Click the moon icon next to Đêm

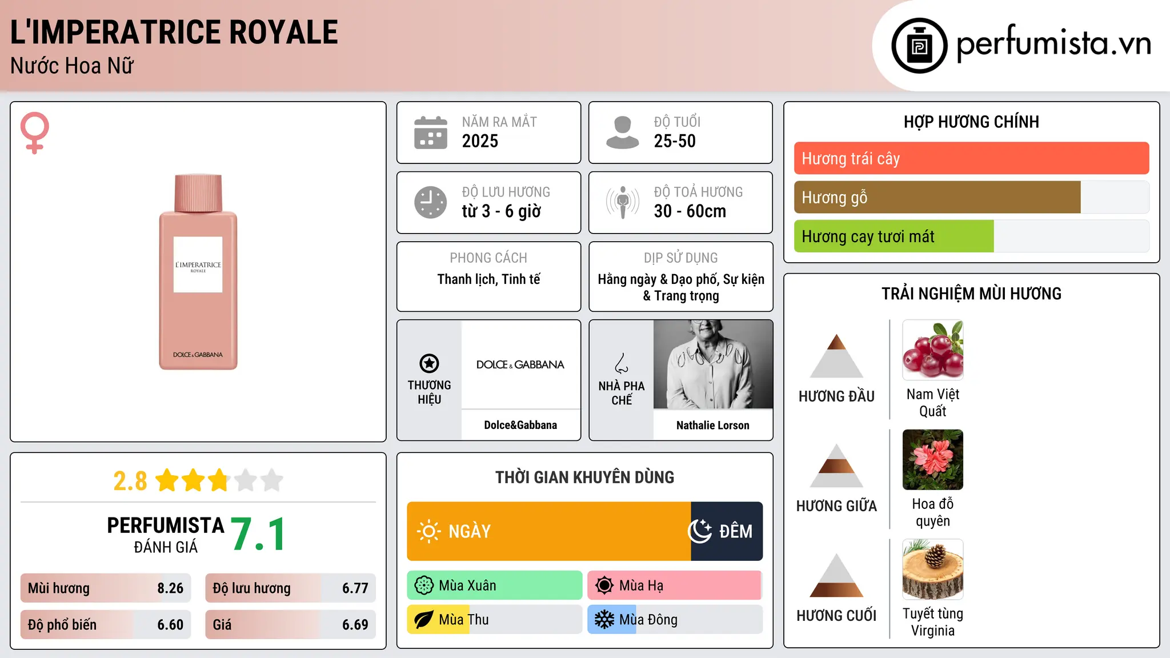[700, 531]
